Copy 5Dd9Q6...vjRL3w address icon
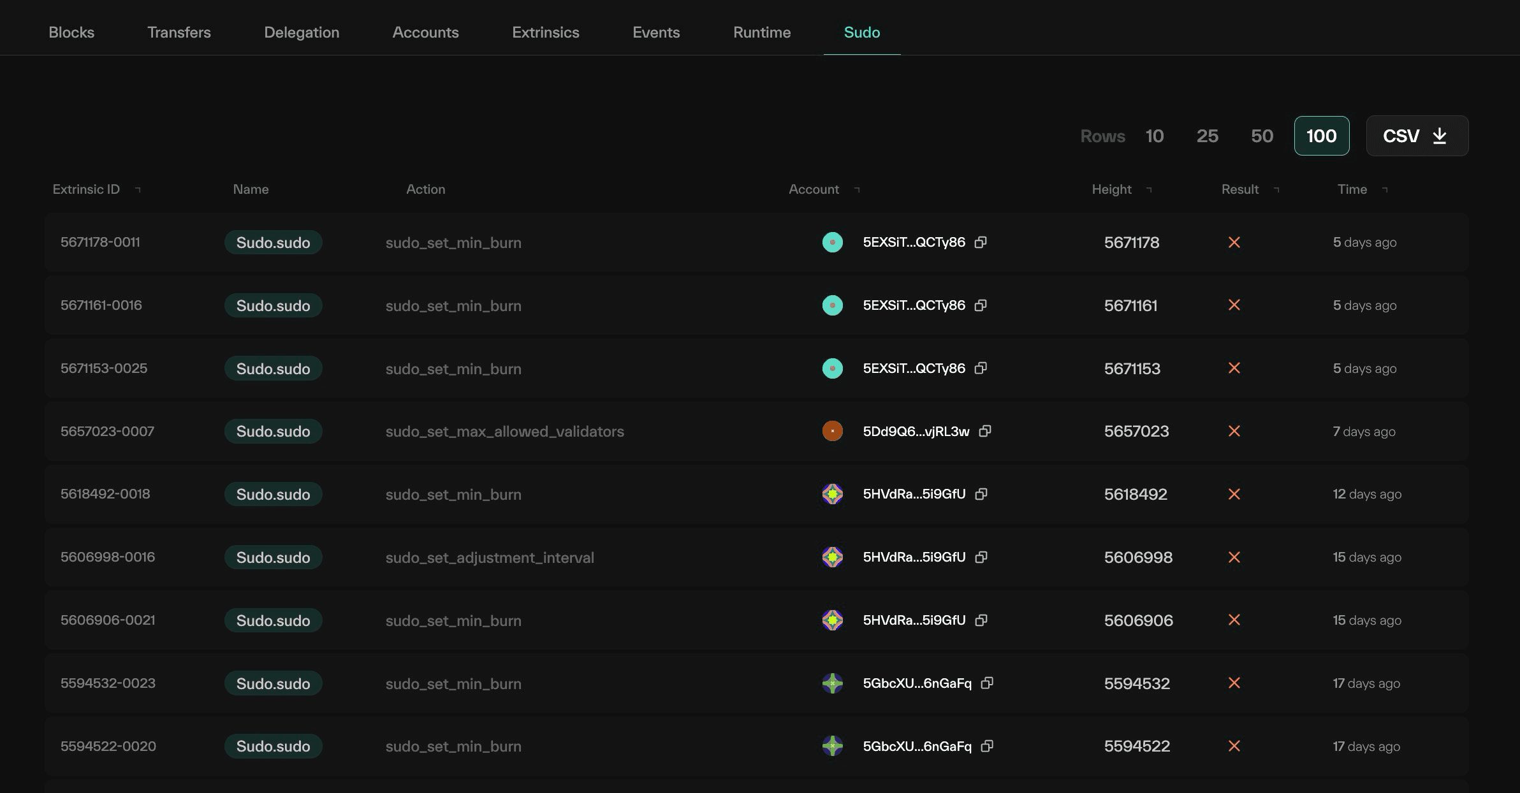The image size is (1520, 793). [985, 431]
